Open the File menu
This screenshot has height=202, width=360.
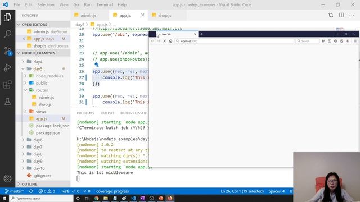pyautogui.click(x=17, y=4)
